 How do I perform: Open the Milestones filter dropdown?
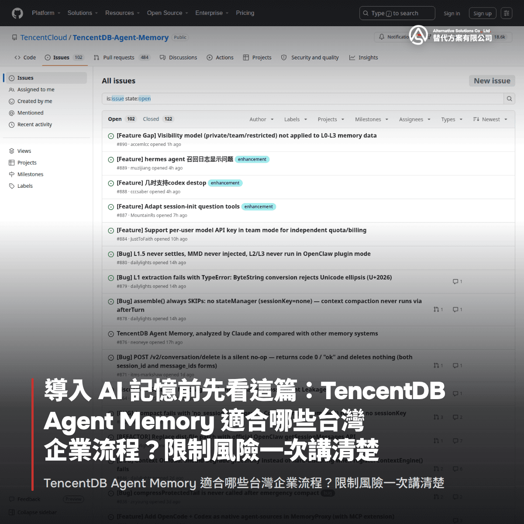coord(372,120)
